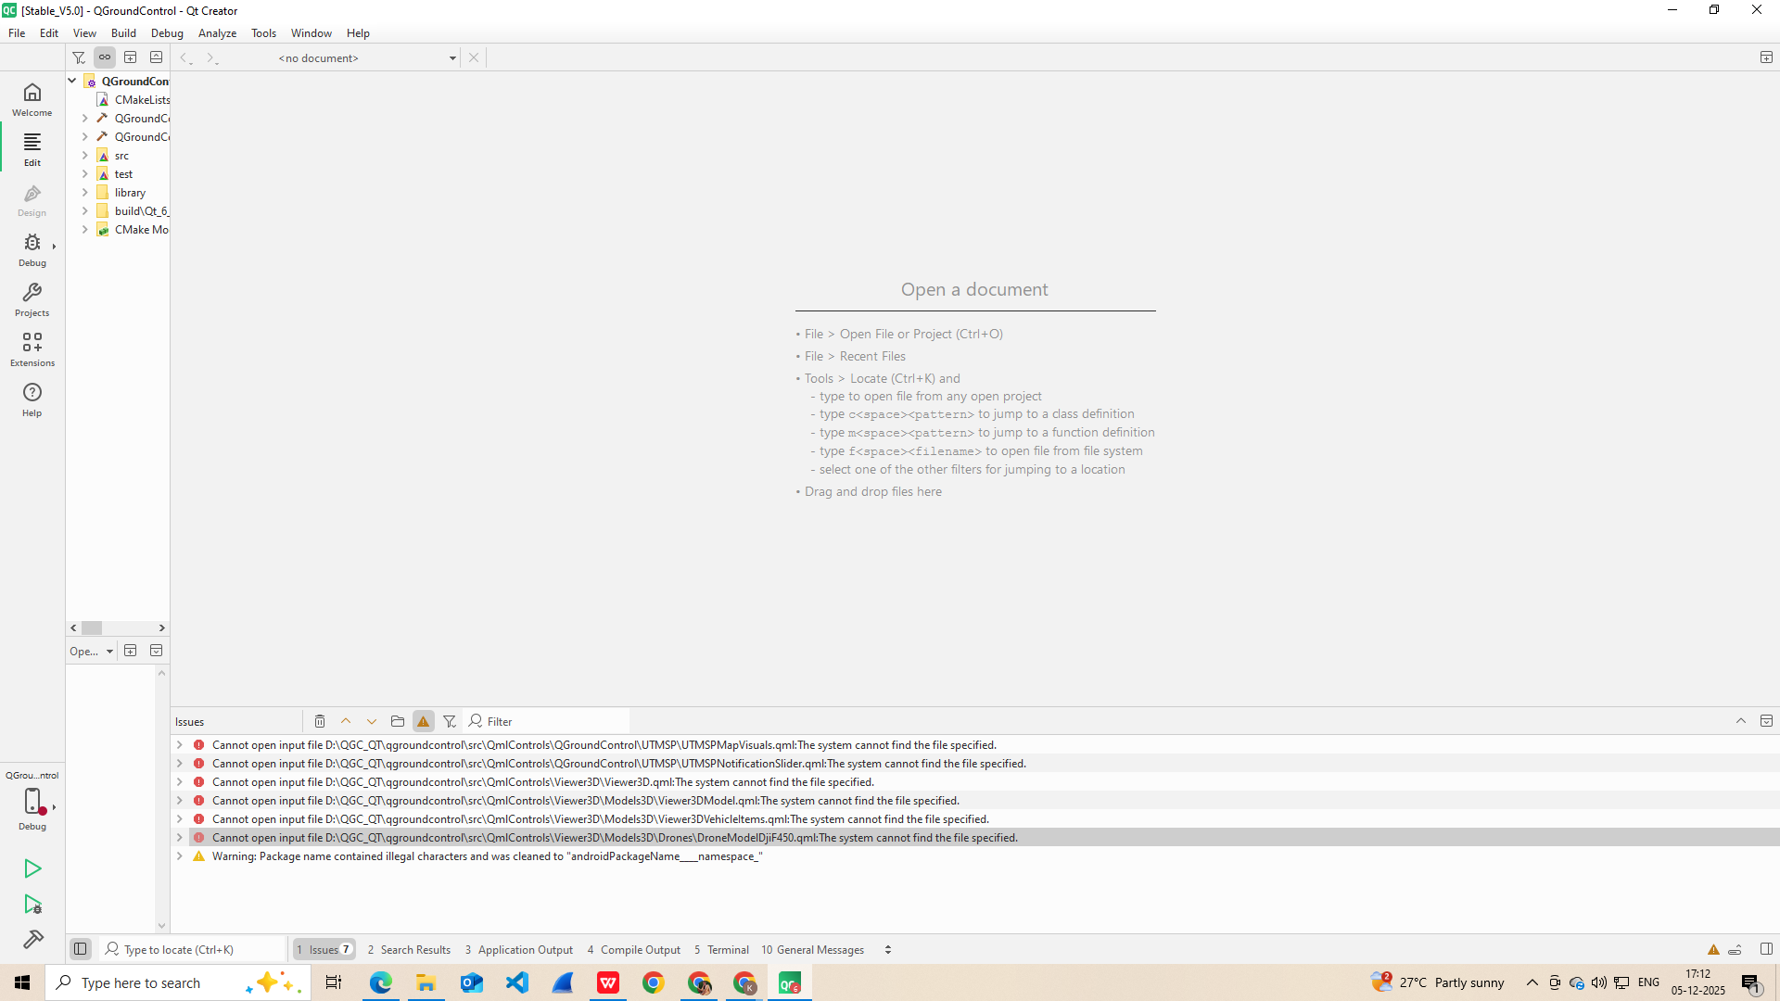Image resolution: width=1780 pixels, height=1001 pixels.
Task: Expand the src folder in the project tree
Action: (x=85, y=155)
